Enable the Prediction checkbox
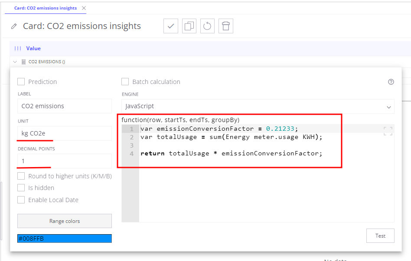The image size is (411, 261). pyautogui.click(x=21, y=82)
